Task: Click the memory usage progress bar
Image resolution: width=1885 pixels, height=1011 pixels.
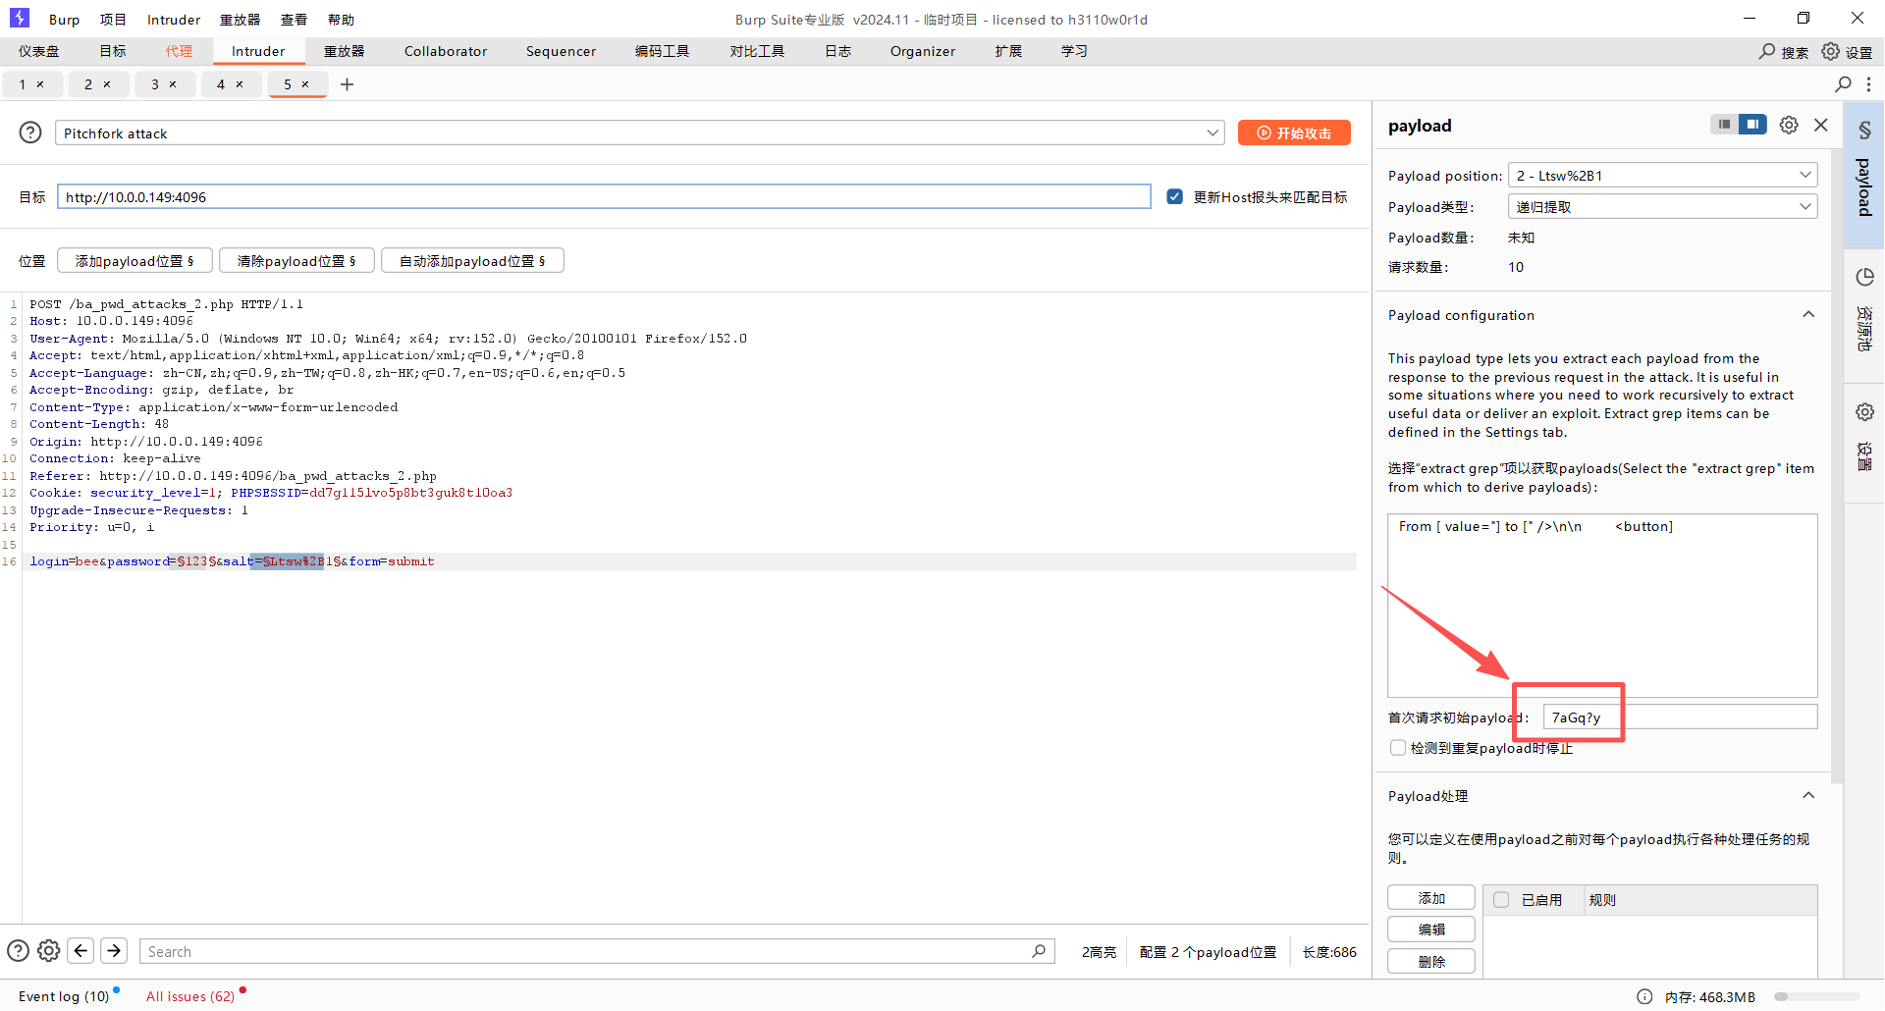Action: point(1816,996)
